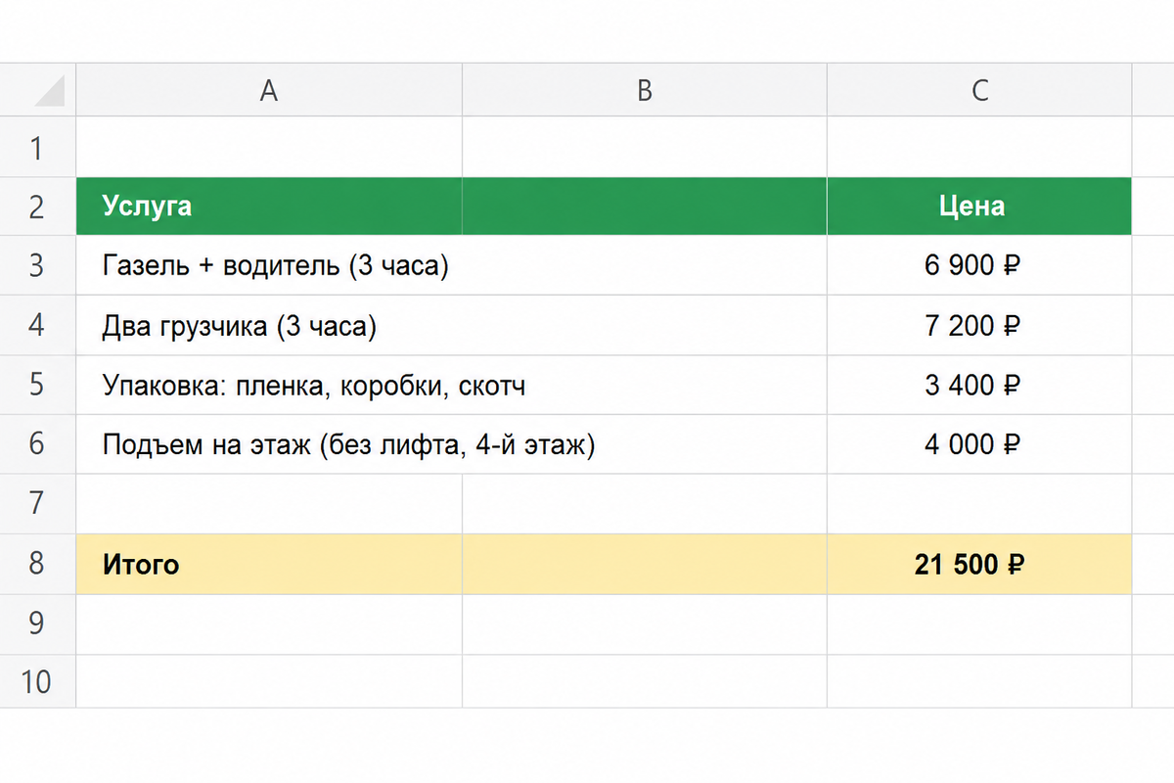The height and width of the screenshot is (783, 1174).
Task: Select row 2 header
Action: pos(37,207)
